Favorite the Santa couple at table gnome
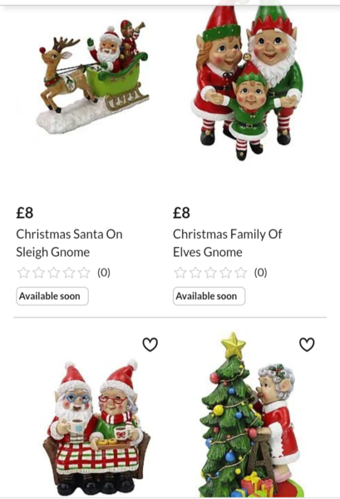The height and width of the screenshot is (499, 340). (x=150, y=344)
